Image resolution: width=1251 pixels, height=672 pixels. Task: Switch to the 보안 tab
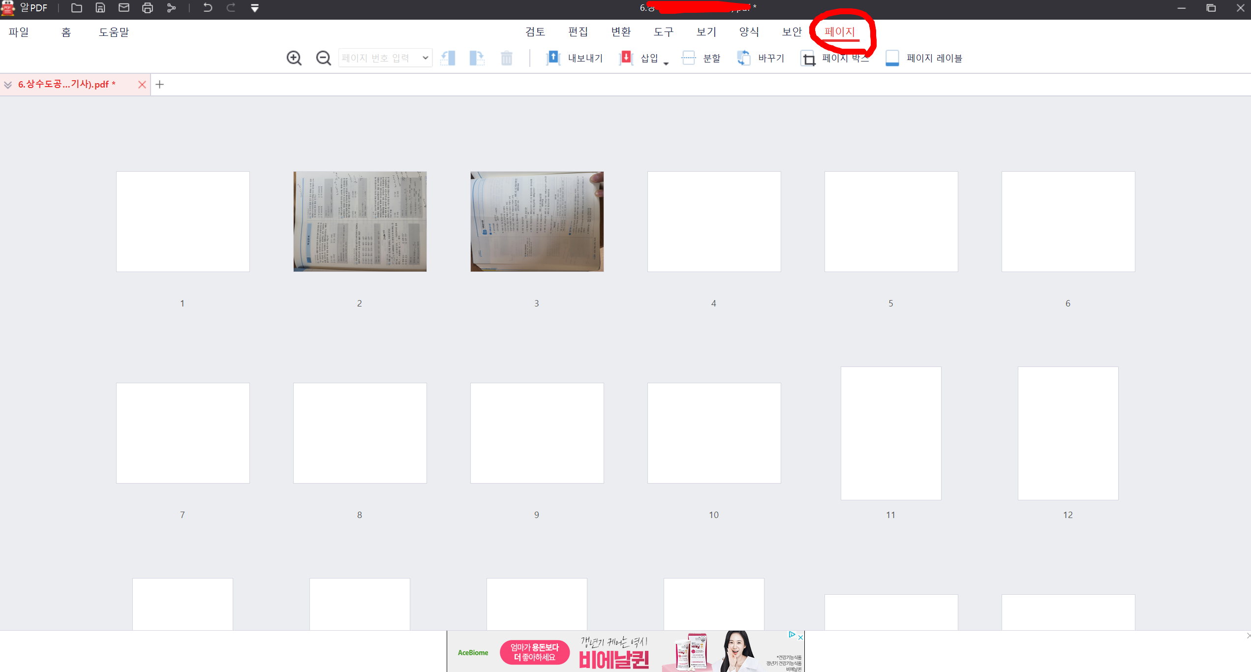click(x=792, y=32)
